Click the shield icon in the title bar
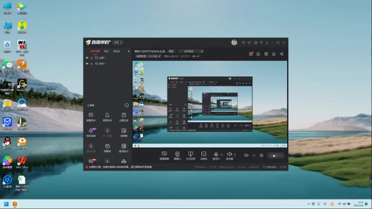This screenshot has width=372, height=209. point(249,43)
